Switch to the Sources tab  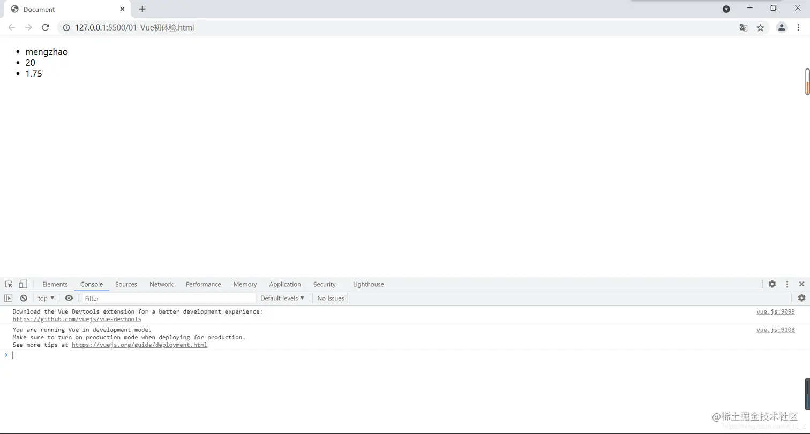coord(126,284)
